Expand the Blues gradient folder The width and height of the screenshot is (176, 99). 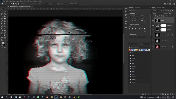[x=129, y=56]
